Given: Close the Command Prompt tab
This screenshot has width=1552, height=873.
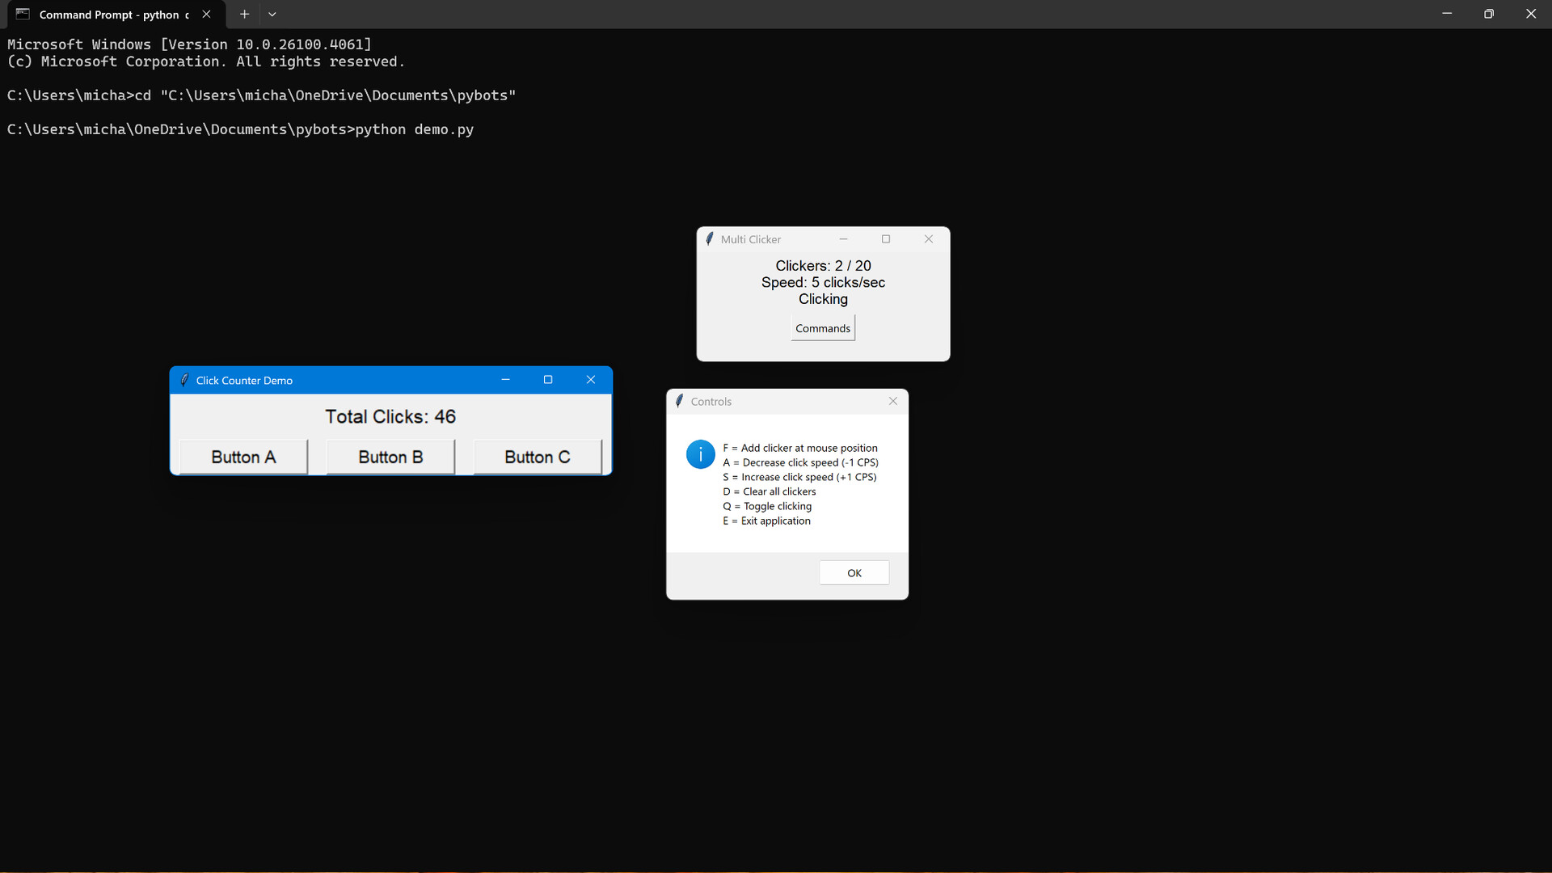Looking at the screenshot, I should tap(206, 15).
